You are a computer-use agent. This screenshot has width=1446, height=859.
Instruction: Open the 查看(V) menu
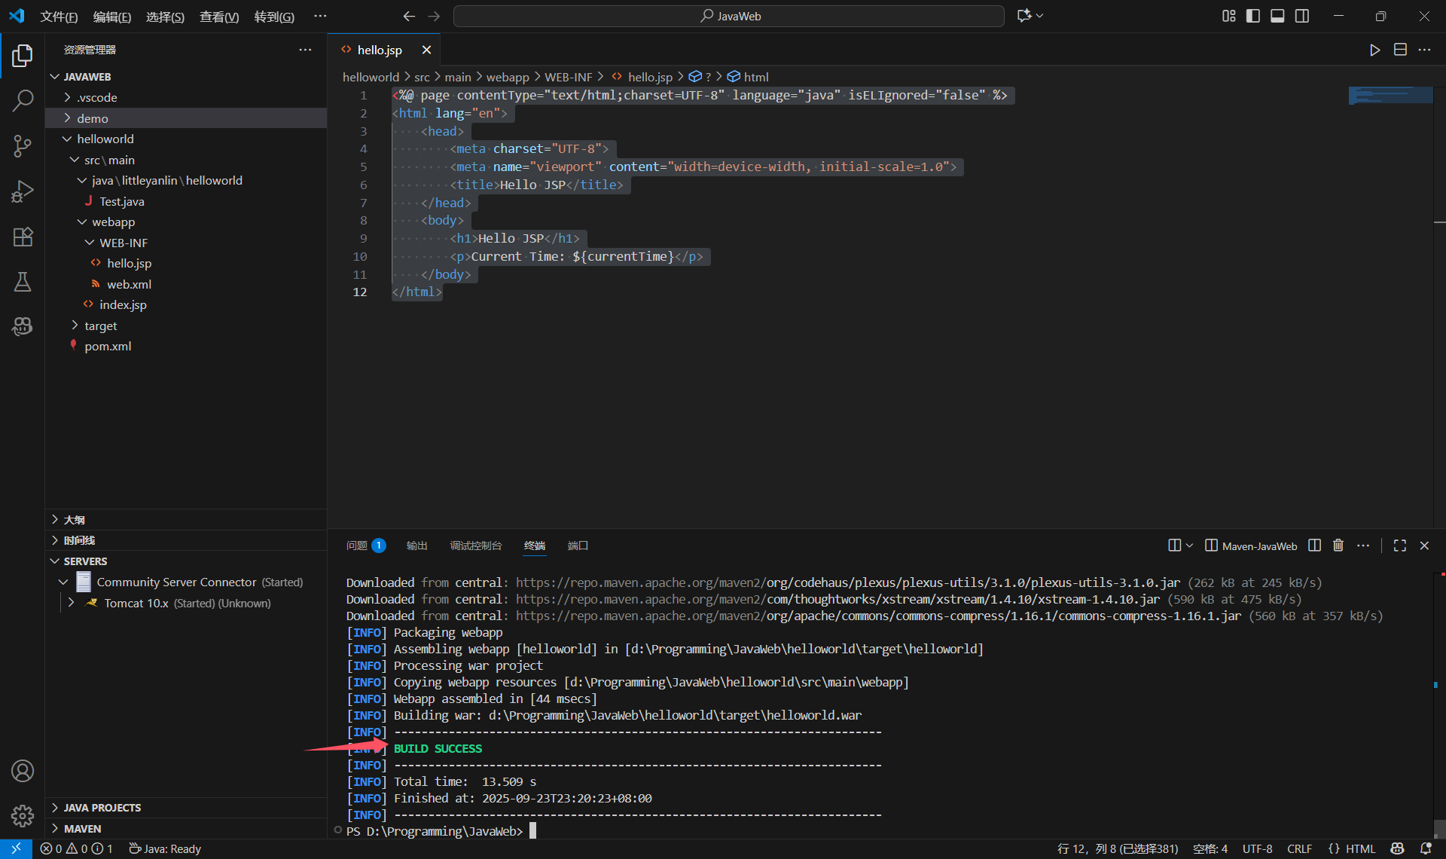click(x=218, y=17)
